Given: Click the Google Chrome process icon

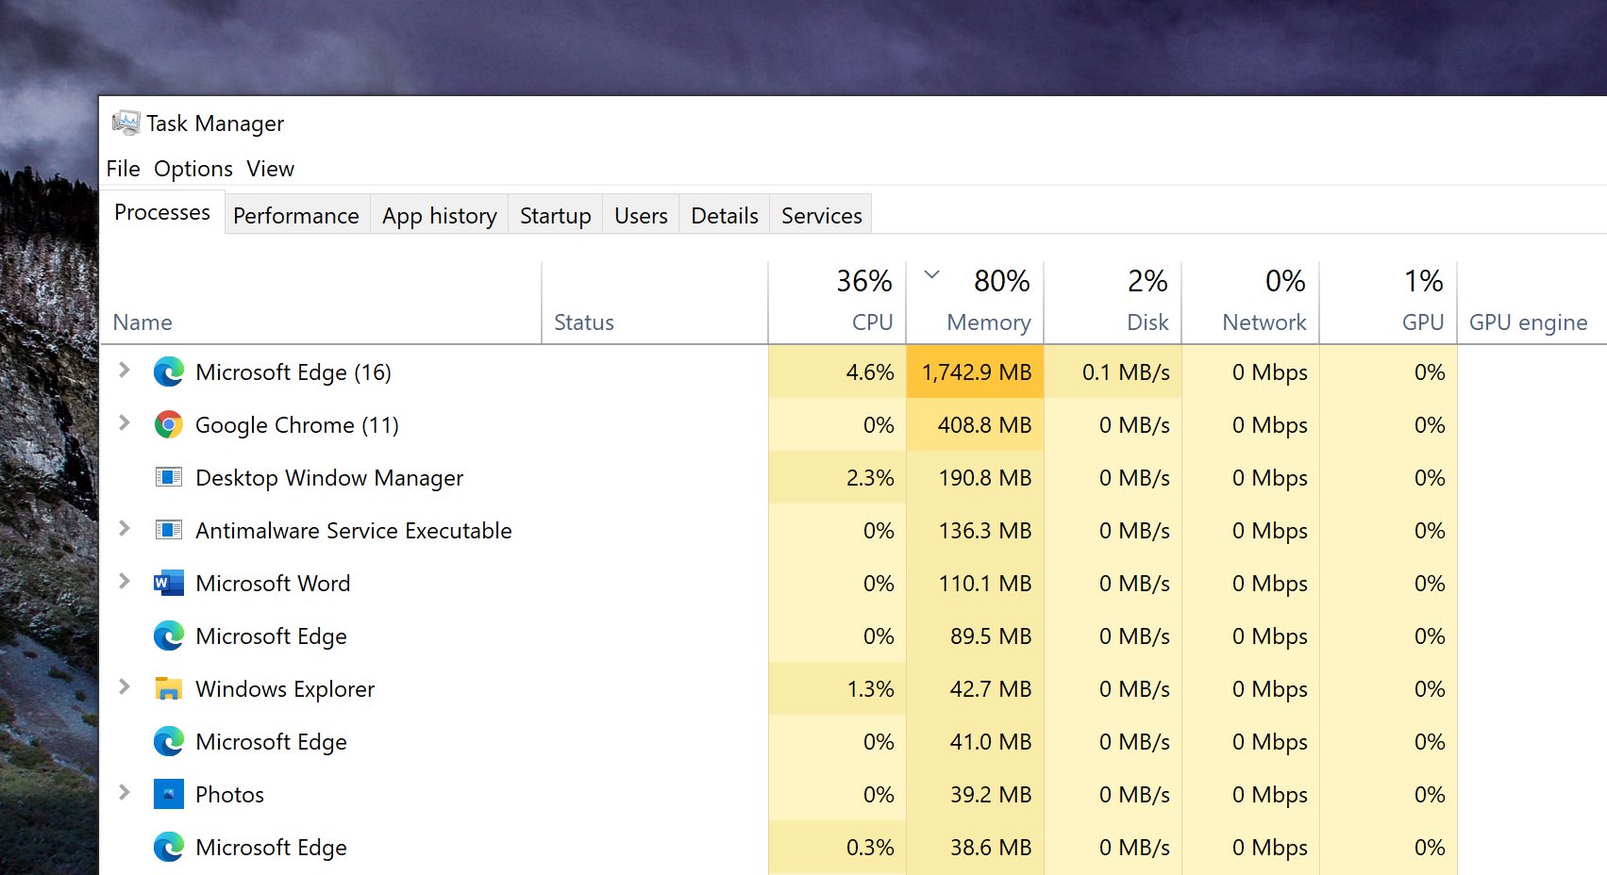Looking at the screenshot, I should click(x=168, y=425).
